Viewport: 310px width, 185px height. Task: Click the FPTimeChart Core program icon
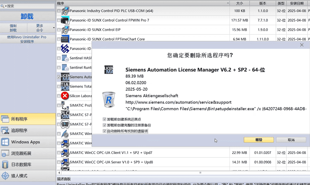65,39
